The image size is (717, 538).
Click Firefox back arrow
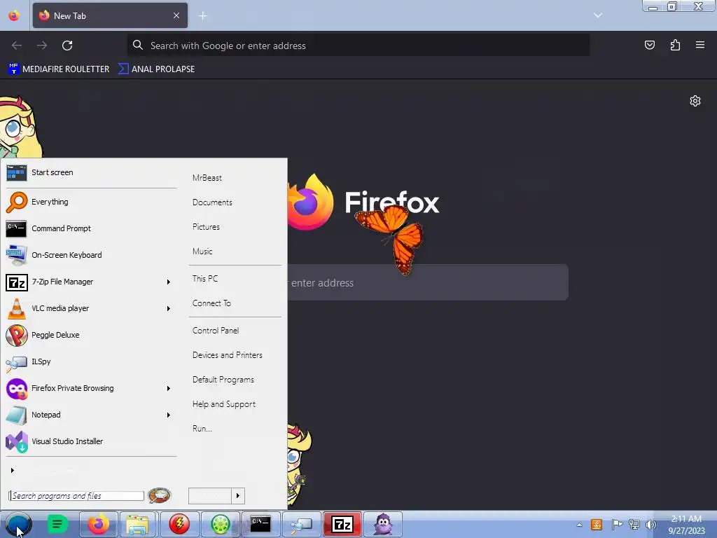click(x=17, y=46)
